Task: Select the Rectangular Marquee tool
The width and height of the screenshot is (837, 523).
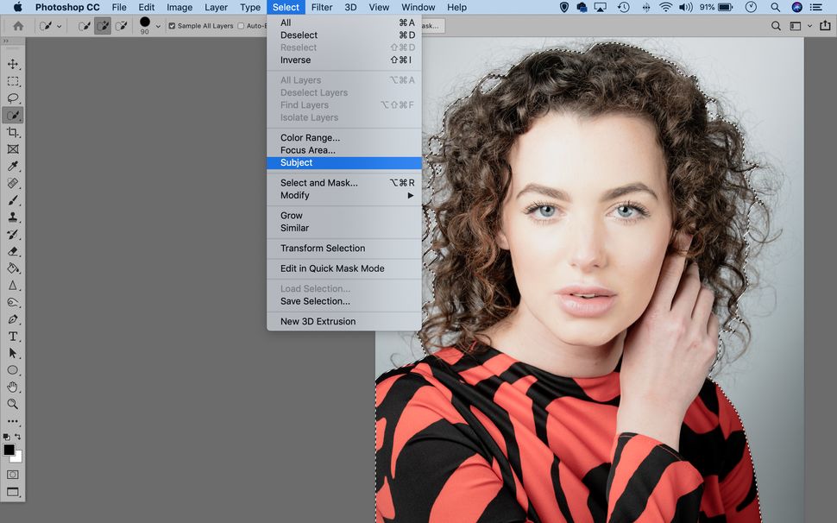Action: click(x=13, y=81)
